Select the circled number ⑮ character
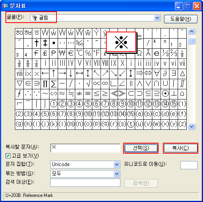203x202 pixels. pos(174,104)
